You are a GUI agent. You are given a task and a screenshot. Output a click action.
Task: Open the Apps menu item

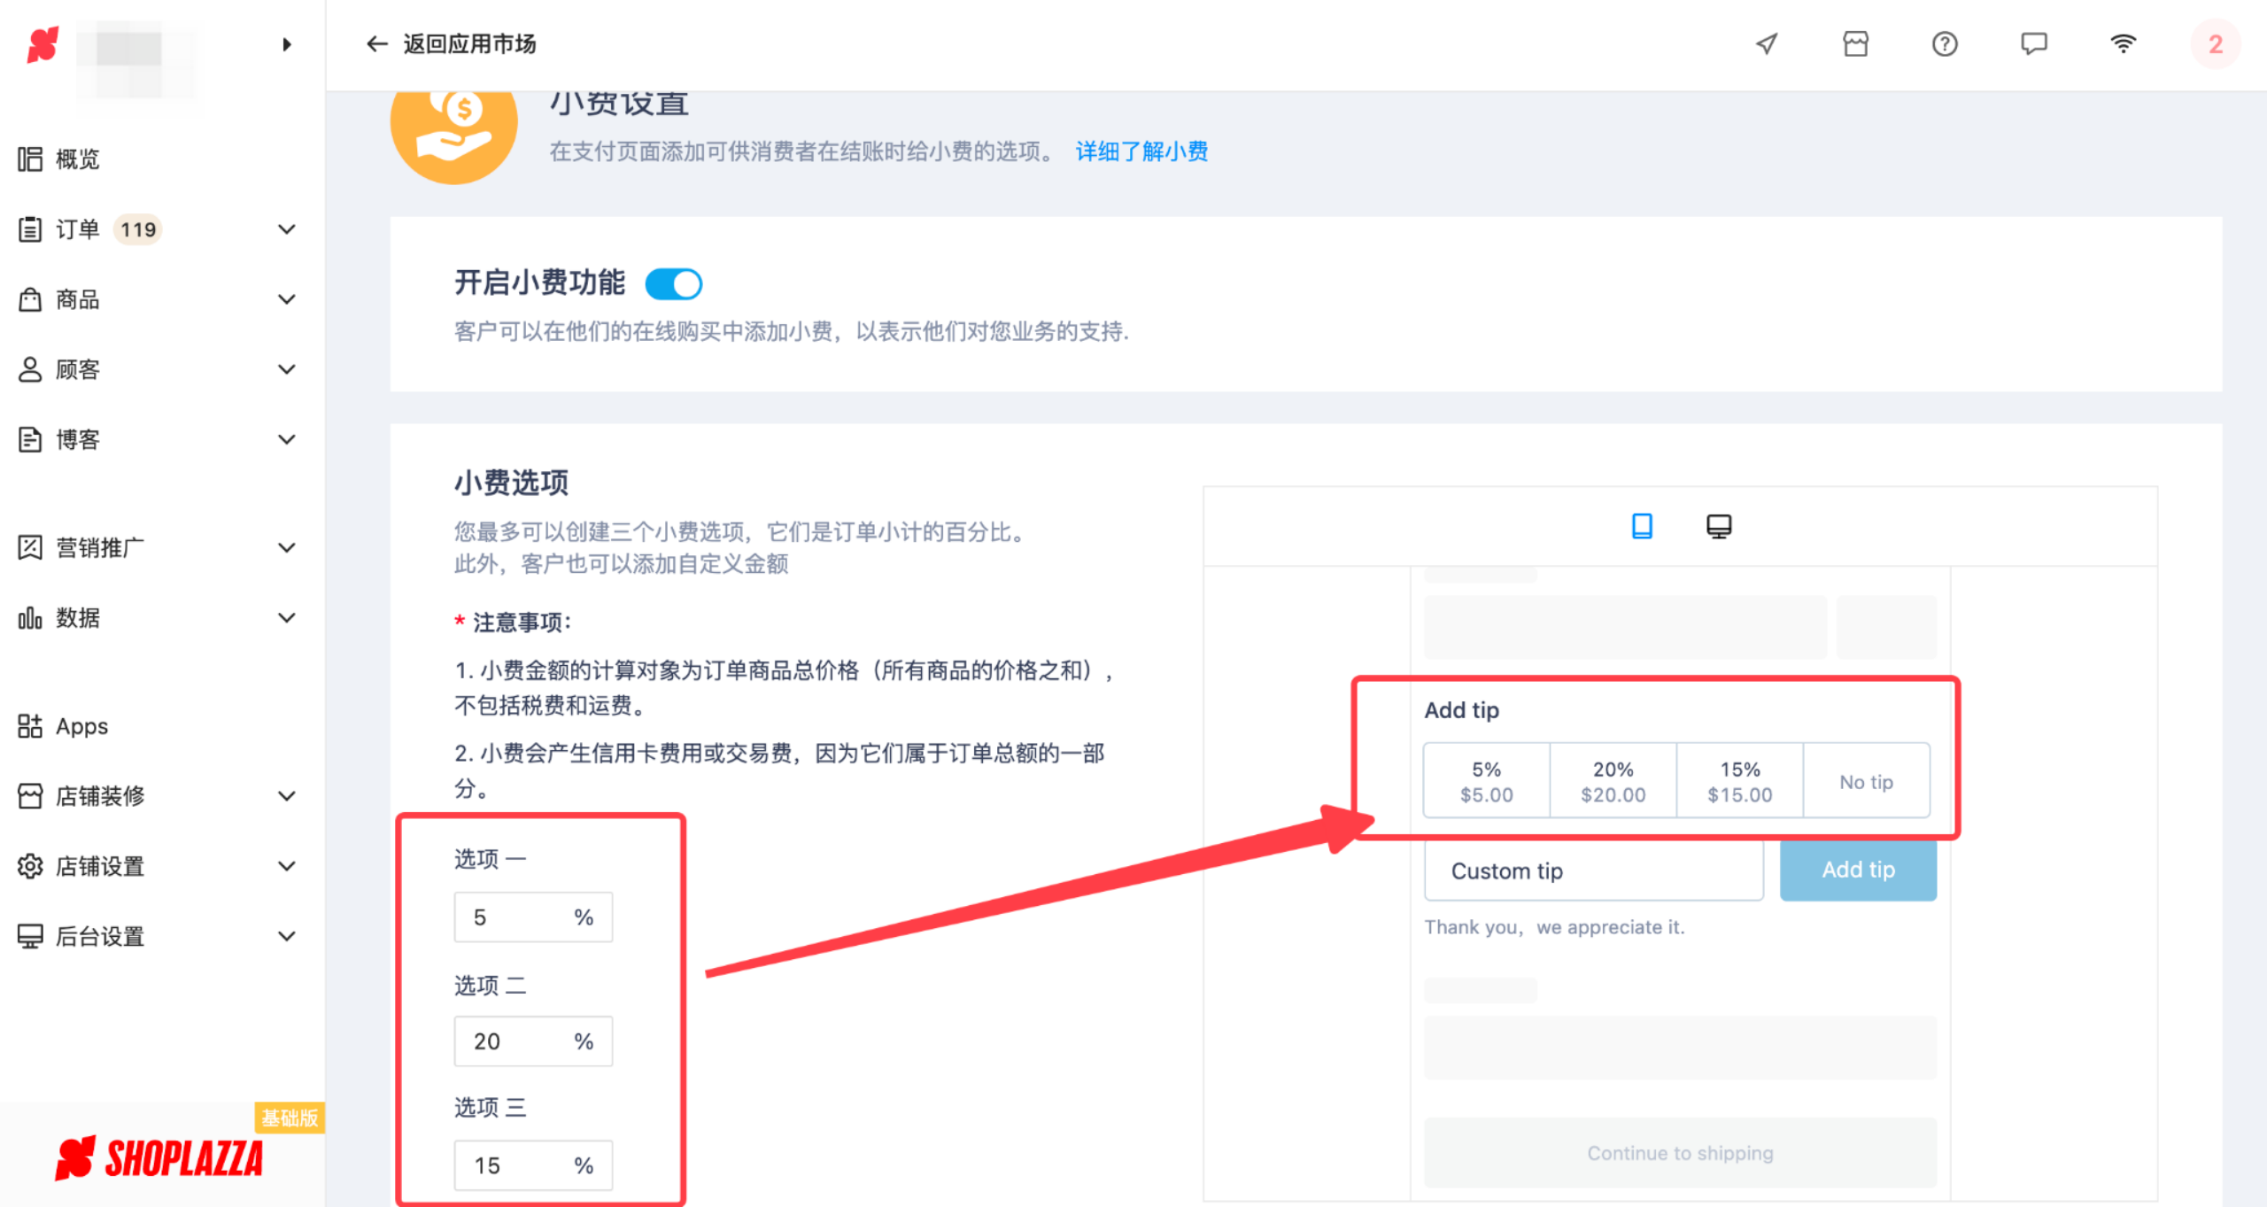81,726
